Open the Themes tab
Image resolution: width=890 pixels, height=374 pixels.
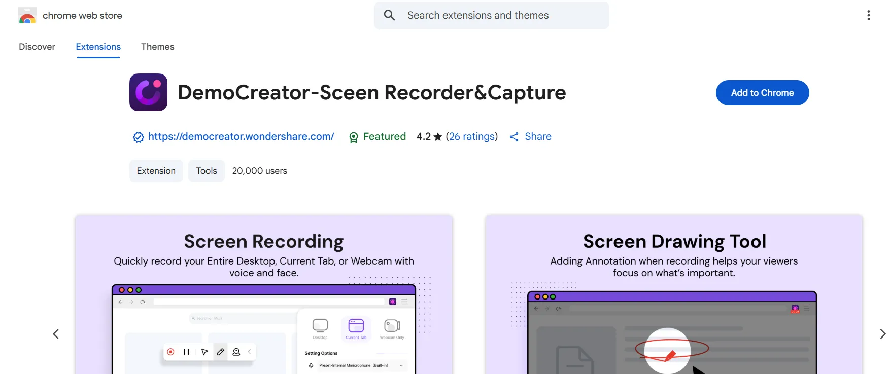(x=157, y=47)
